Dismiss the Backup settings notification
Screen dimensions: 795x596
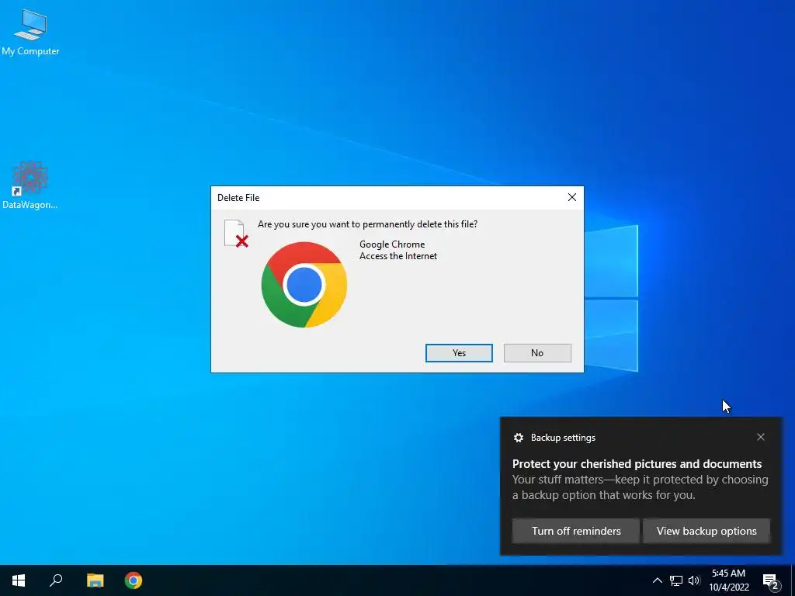point(761,437)
